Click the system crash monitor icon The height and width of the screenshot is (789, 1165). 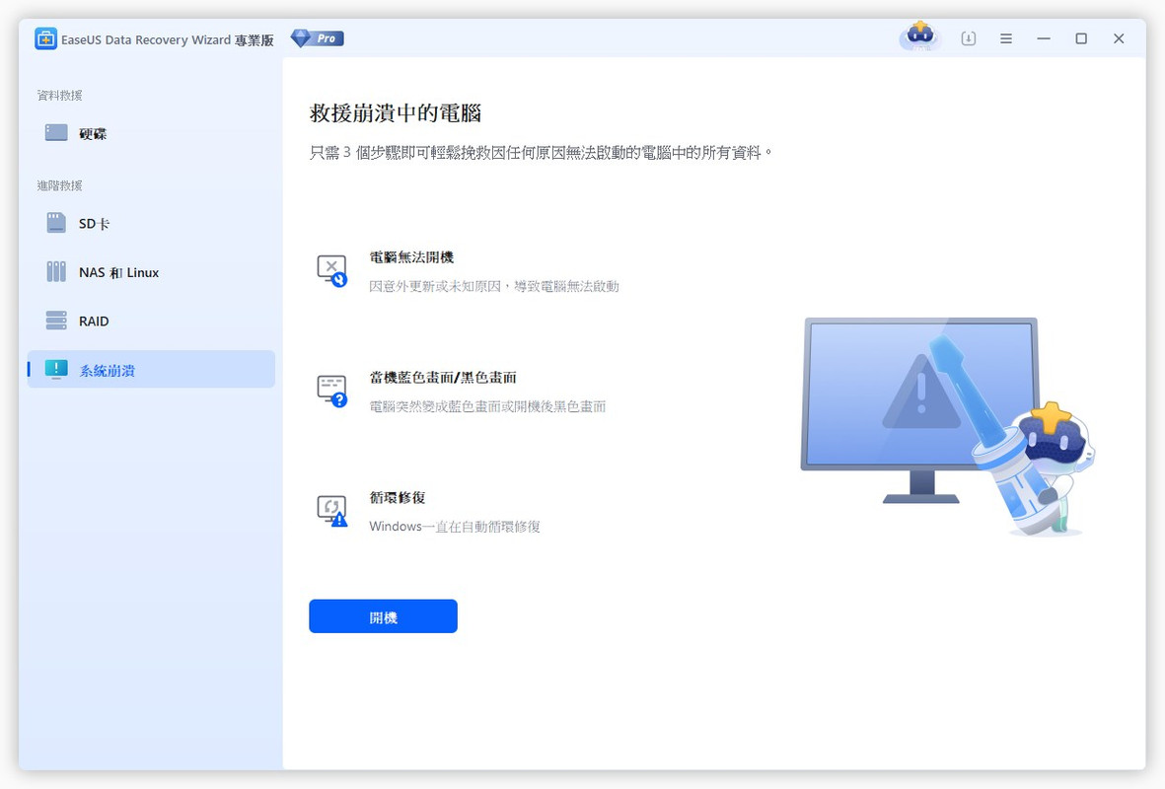tap(56, 369)
